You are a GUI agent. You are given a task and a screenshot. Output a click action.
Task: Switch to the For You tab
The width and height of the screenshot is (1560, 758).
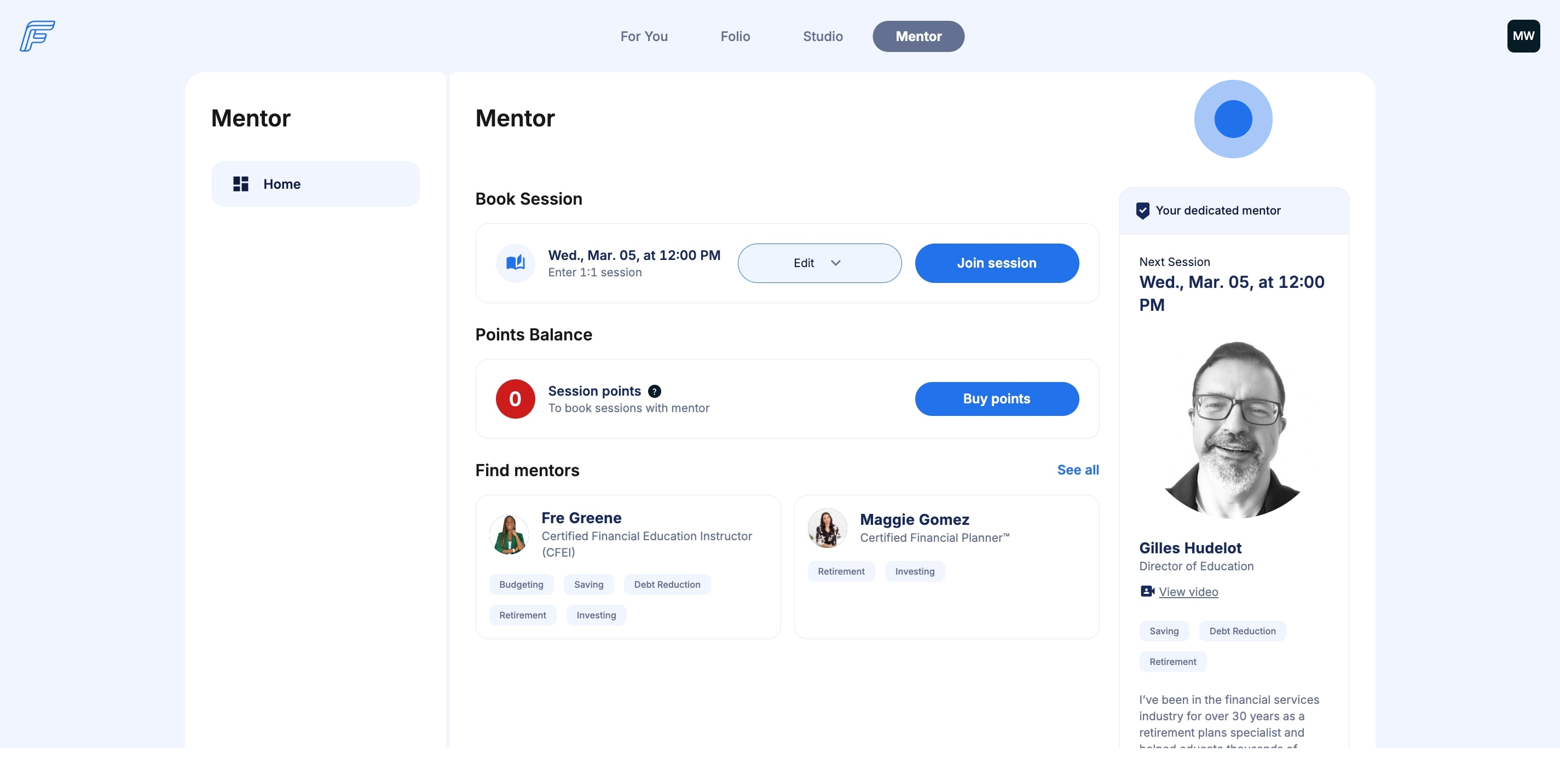(x=643, y=36)
